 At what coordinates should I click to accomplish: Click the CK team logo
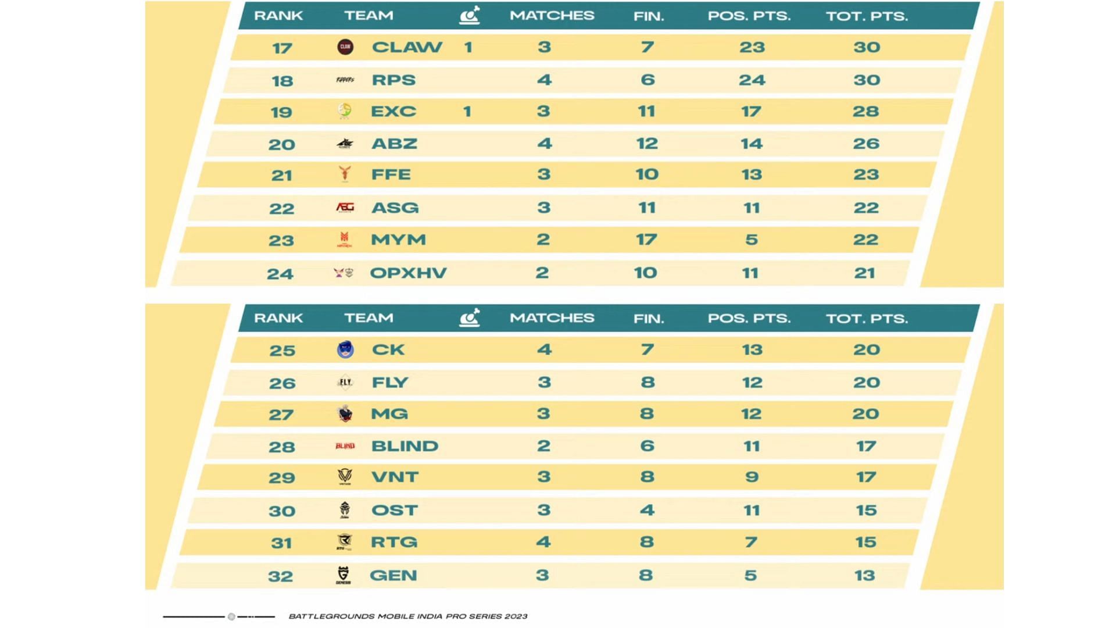point(345,349)
